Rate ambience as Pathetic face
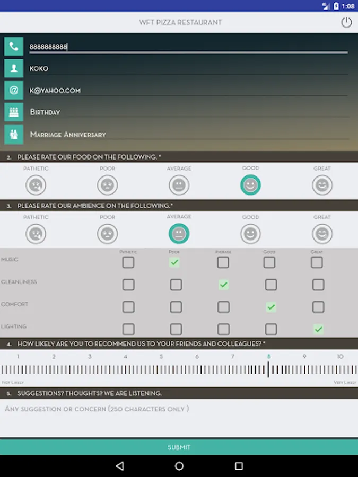 36,234
